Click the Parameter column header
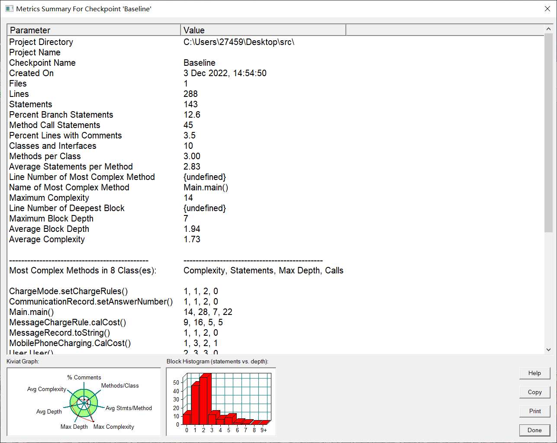Viewport: 557px width, 443px height. 94,30
